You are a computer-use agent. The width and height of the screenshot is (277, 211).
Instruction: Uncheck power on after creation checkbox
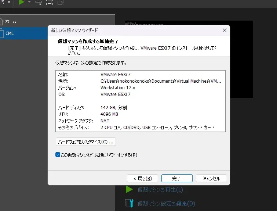point(58,155)
